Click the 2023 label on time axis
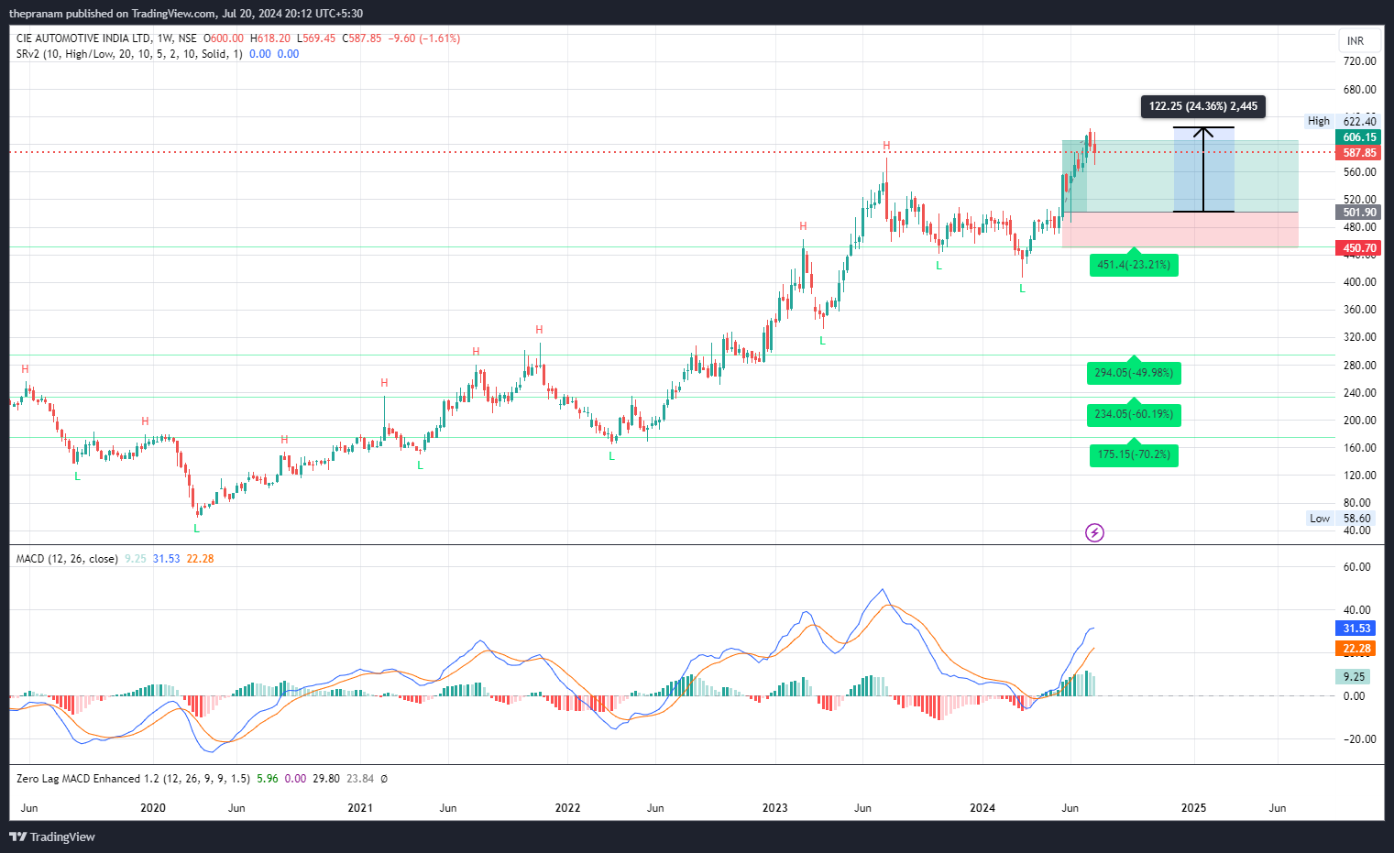The width and height of the screenshot is (1394, 853). (775, 808)
